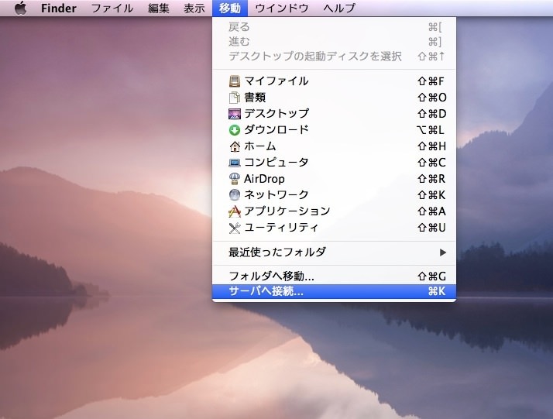This screenshot has height=419, width=553.
Task: Open the Apple logo menu
Action: pos(20,8)
